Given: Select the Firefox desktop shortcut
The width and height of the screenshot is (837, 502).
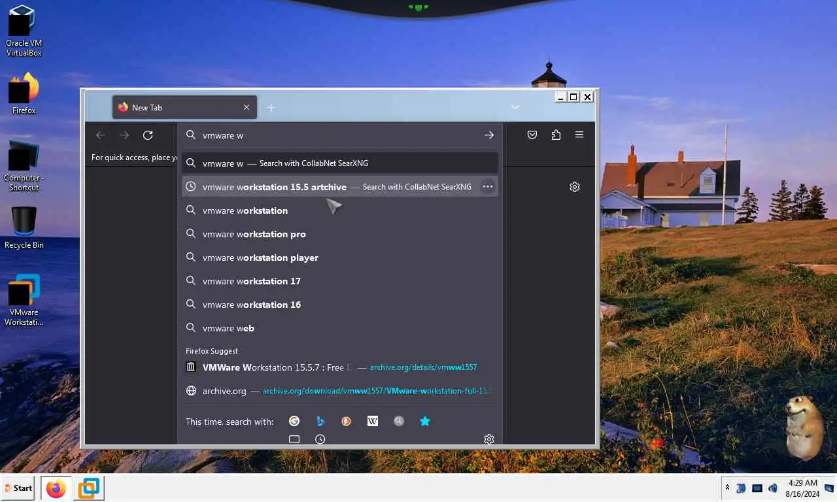Looking at the screenshot, I should (24, 94).
